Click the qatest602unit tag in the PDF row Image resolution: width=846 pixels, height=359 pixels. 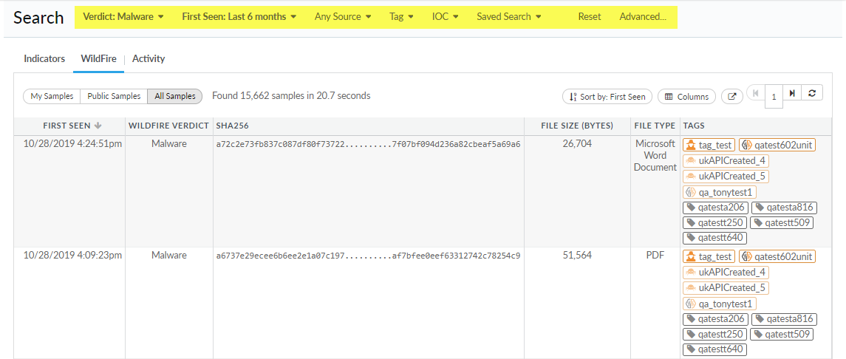point(777,256)
